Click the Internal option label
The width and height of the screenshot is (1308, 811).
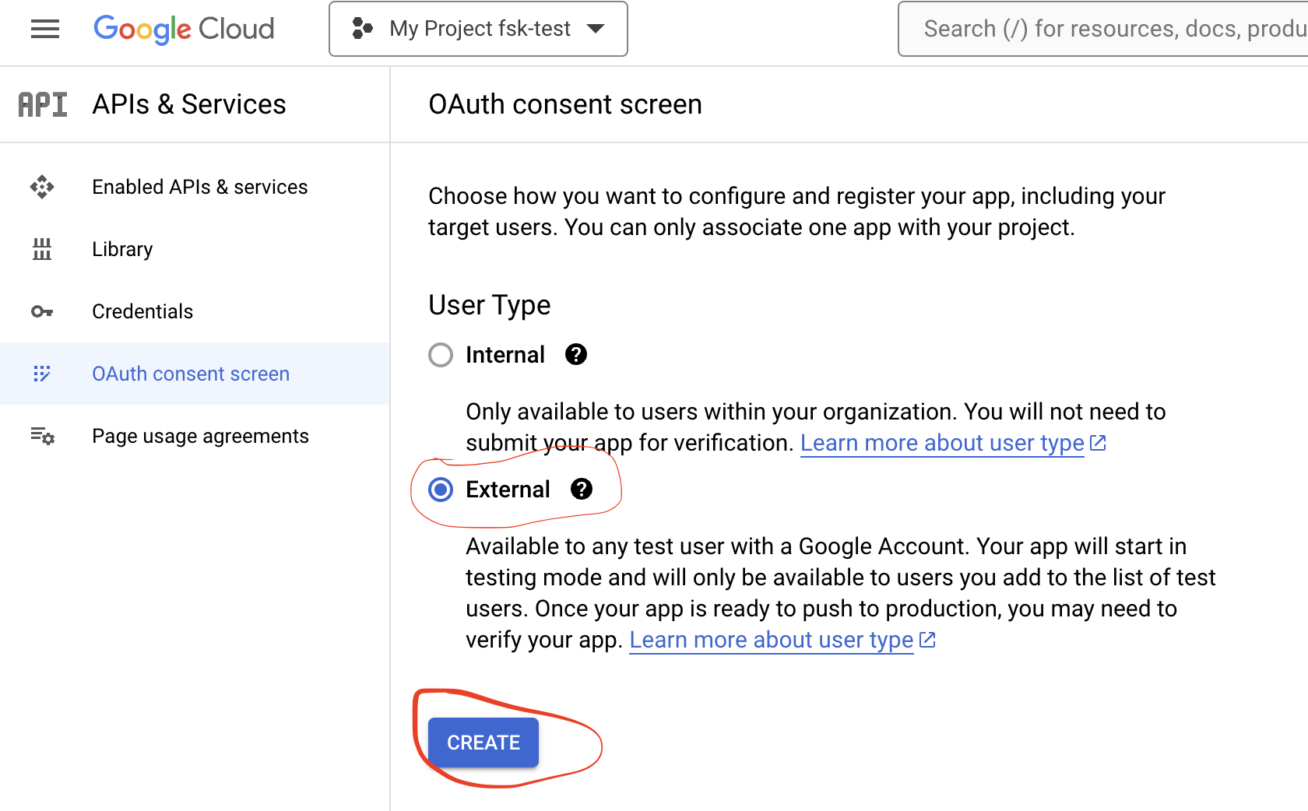(x=505, y=355)
